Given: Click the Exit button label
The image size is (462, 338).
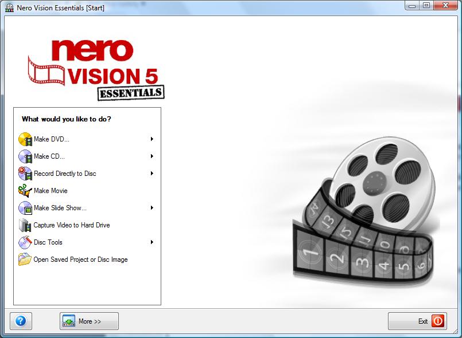Looking at the screenshot, I should coord(423,321).
